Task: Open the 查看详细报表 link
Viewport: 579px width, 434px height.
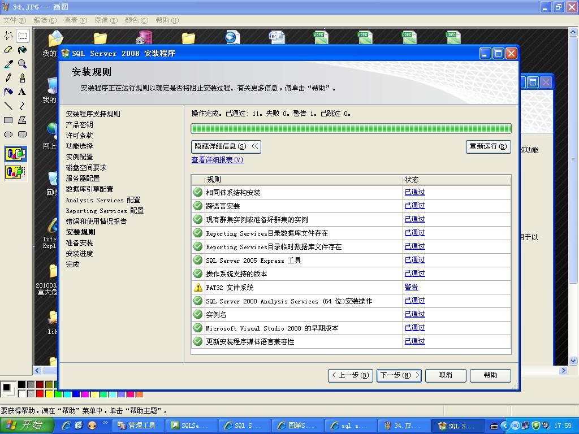Action: pyautogui.click(x=217, y=160)
